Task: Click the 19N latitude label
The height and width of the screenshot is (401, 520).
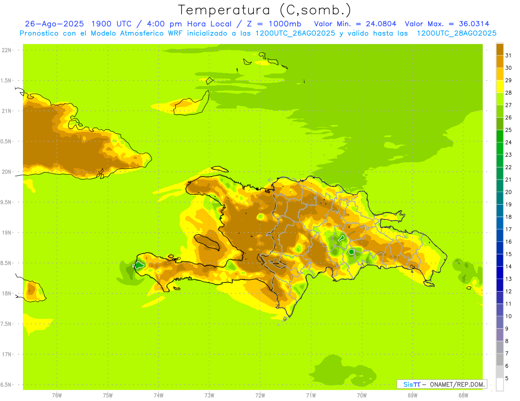Action: [x=7, y=233]
